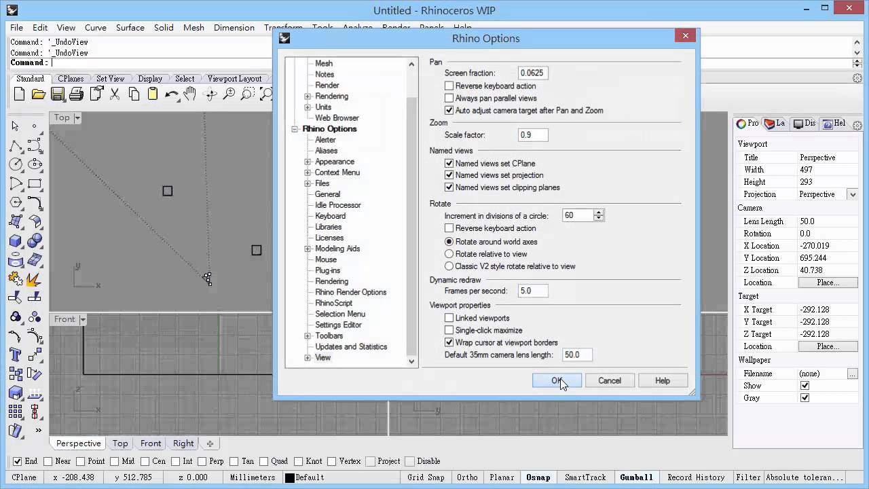Click the wallpaper Filename browse button
Image resolution: width=869 pixels, height=489 pixels.
(853, 374)
